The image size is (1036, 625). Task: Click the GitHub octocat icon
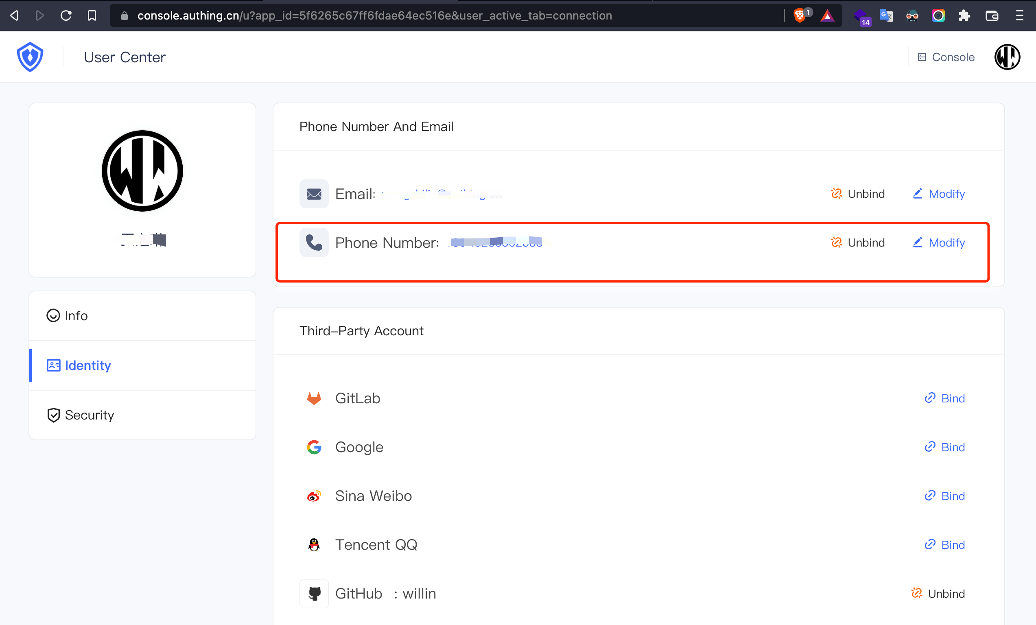tap(314, 593)
